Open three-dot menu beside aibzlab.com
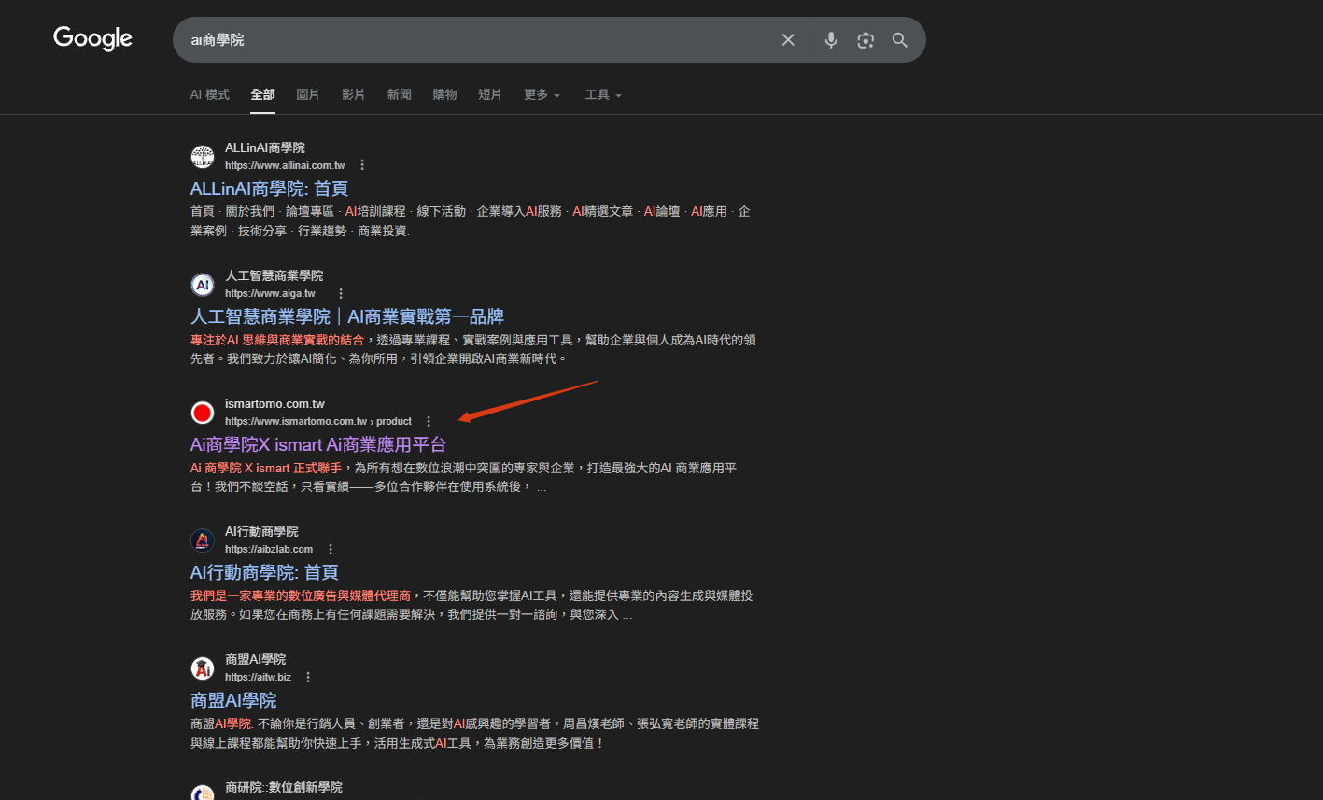 tap(331, 549)
